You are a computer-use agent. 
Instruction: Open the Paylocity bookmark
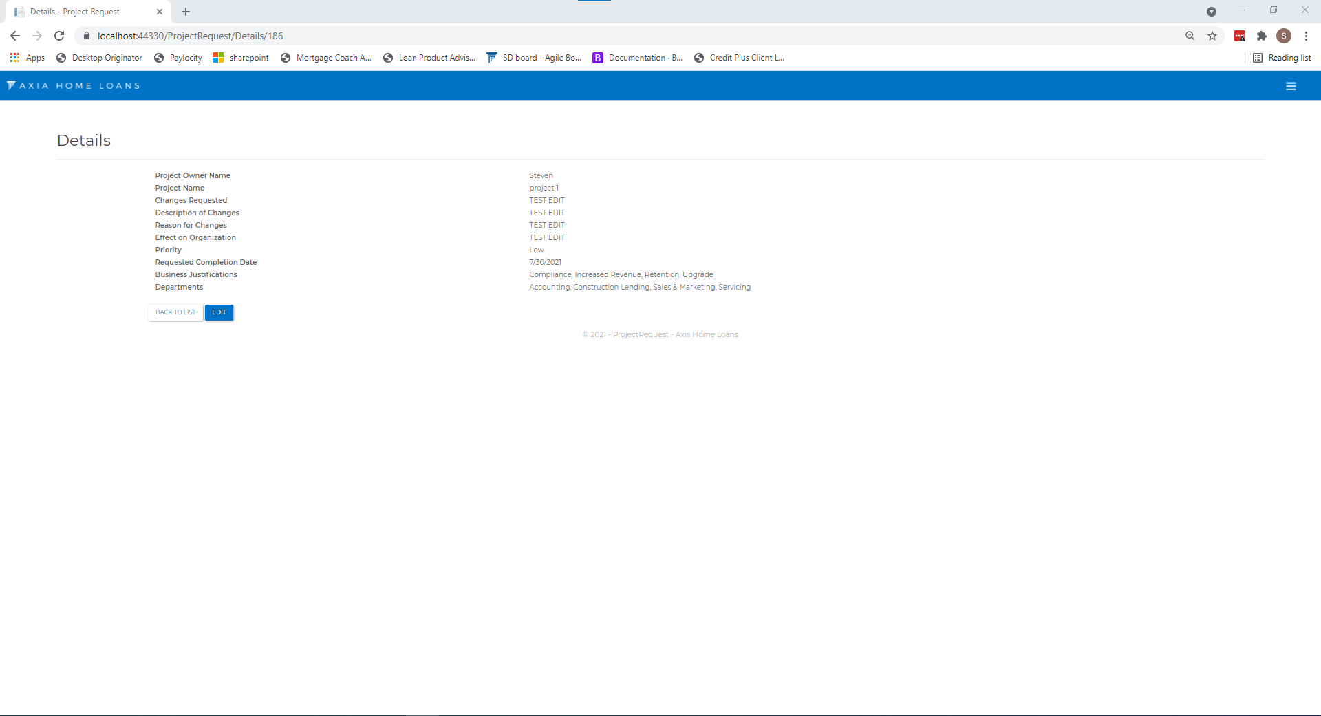(178, 58)
